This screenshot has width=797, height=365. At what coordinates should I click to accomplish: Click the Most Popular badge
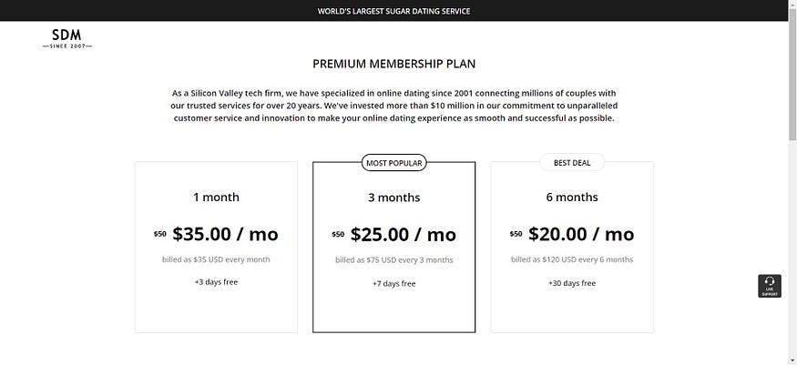coord(393,163)
